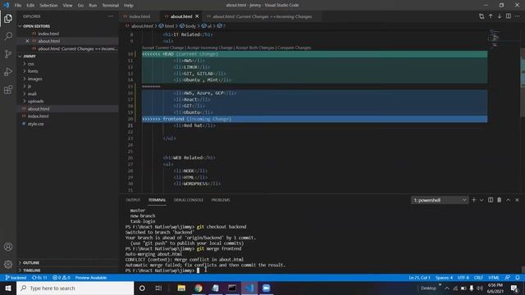Maximize the terminal panel with up chevron

509,200
